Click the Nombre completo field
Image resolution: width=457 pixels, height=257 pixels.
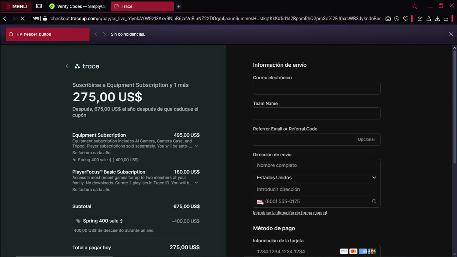(x=317, y=165)
